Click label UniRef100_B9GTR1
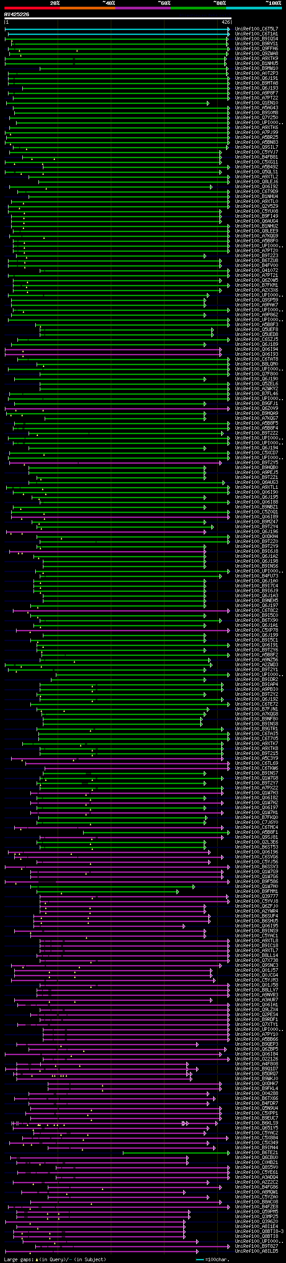The image size is (286, 1263). pyautogui.click(x=257, y=728)
